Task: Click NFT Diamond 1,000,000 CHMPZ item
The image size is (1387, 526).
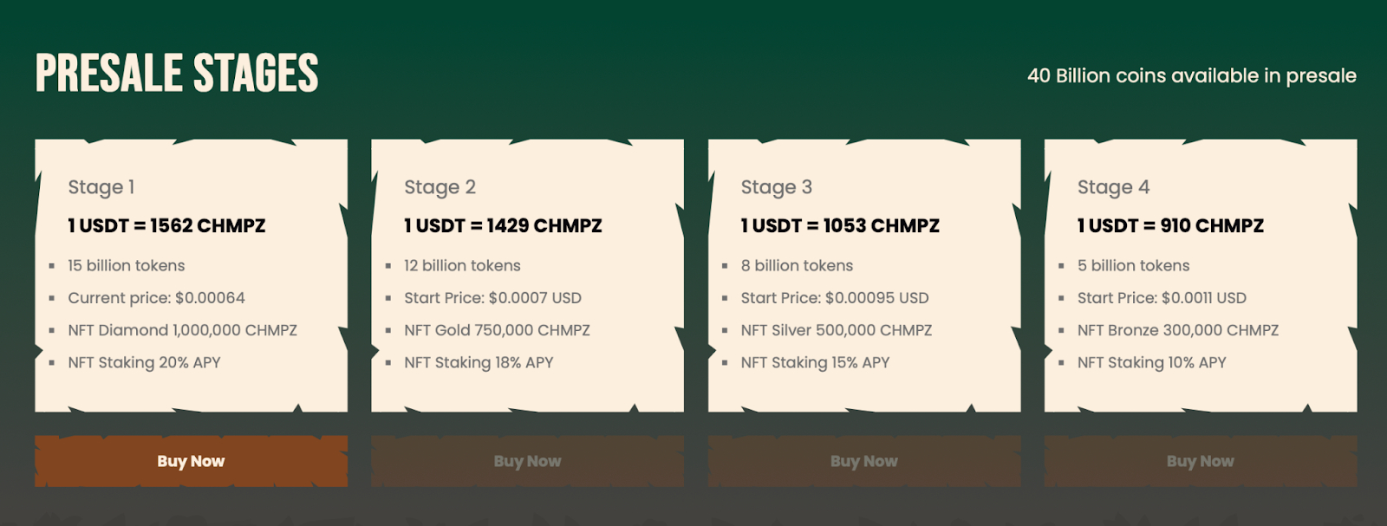Action: [182, 330]
